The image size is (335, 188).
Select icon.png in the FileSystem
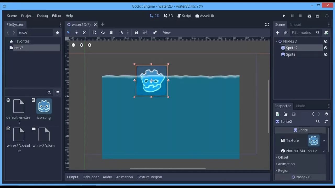click(44, 109)
